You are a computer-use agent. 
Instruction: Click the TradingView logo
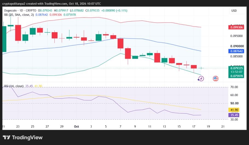tap(22, 137)
